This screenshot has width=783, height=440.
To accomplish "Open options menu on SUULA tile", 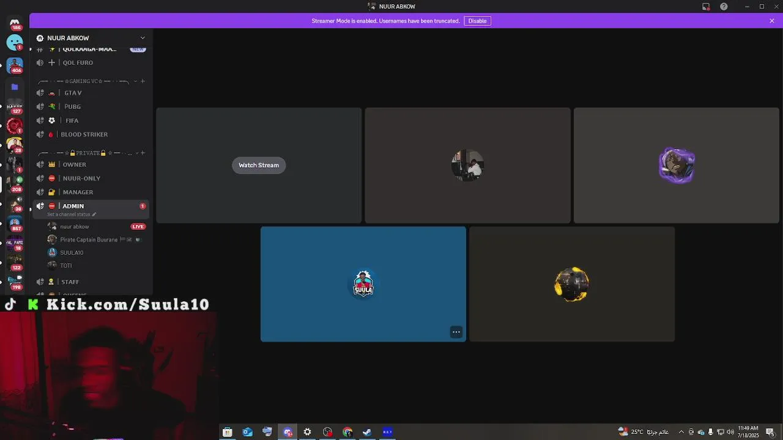I will click(x=456, y=332).
